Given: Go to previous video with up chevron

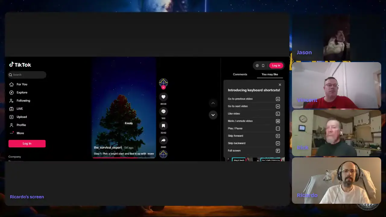Looking at the screenshot, I should 213,103.
